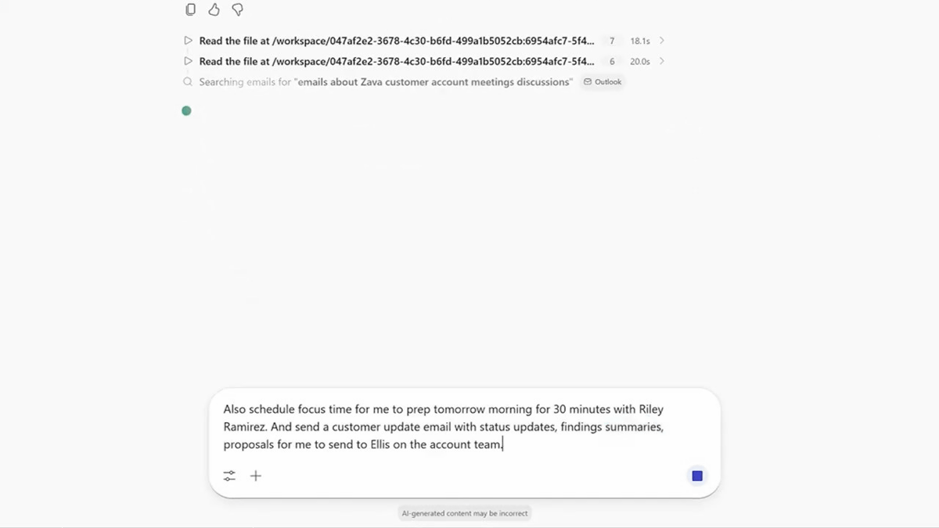Click the magnifier icon beside Searching emails

pyautogui.click(x=188, y=81)
